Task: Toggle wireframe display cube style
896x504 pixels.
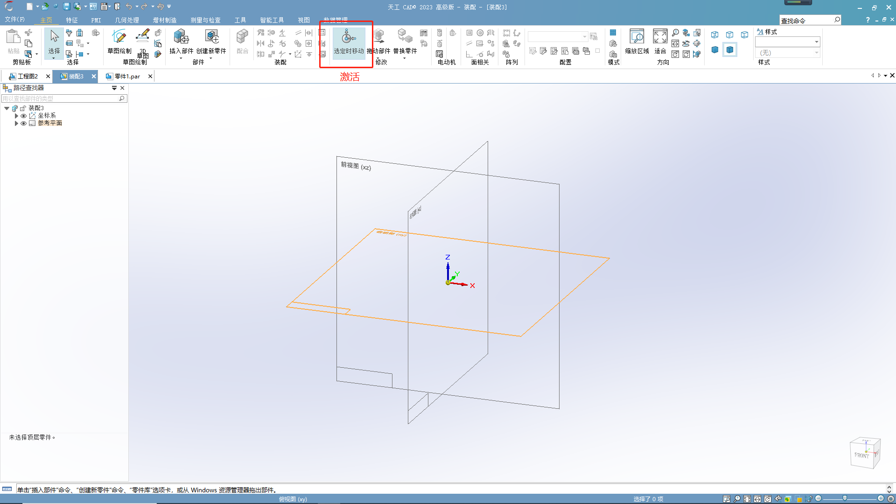Action: point(715,35)
